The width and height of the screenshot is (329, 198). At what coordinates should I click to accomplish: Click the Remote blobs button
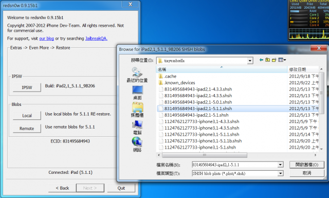point(27,129)
